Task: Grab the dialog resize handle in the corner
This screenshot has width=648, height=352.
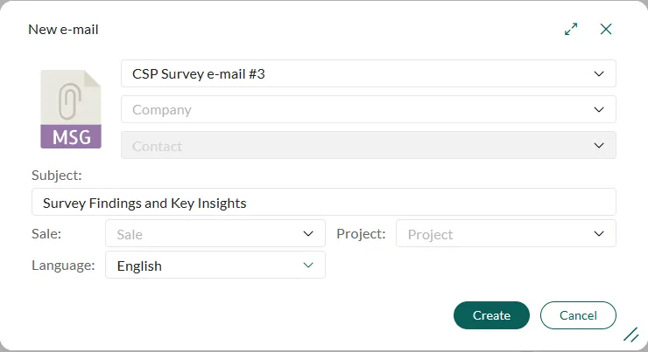Action: point(630,335)
